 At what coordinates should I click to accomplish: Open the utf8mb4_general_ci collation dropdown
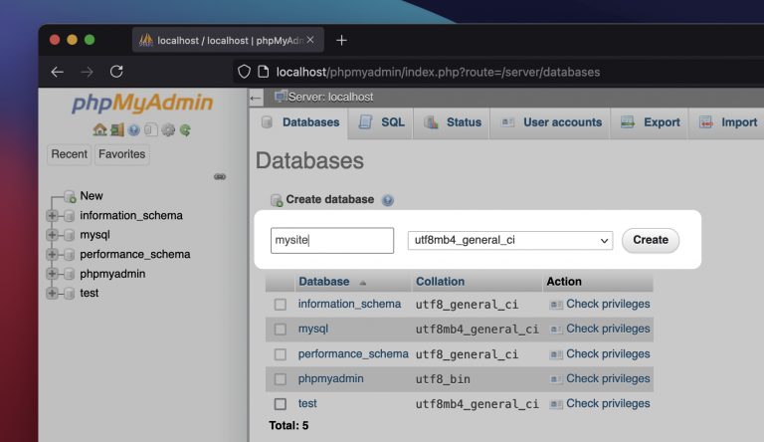pyautogui.click(x=509, y=241)
